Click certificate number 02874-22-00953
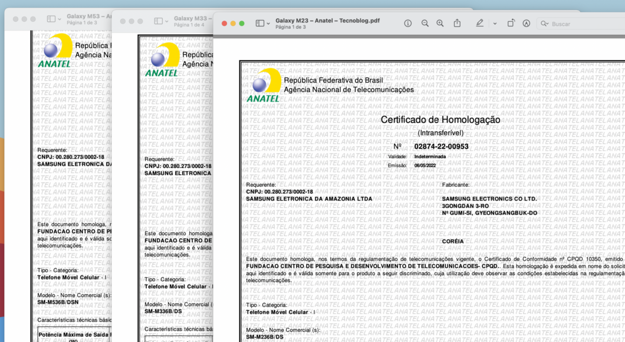 click(x=441, y=146)
